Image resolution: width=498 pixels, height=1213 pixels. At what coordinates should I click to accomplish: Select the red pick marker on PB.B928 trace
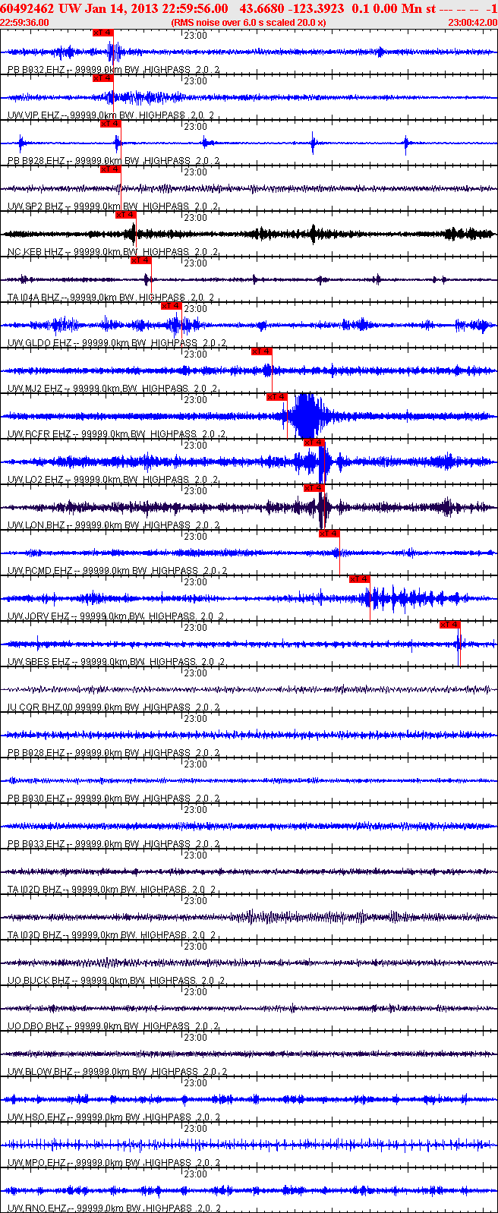(110, 124)
